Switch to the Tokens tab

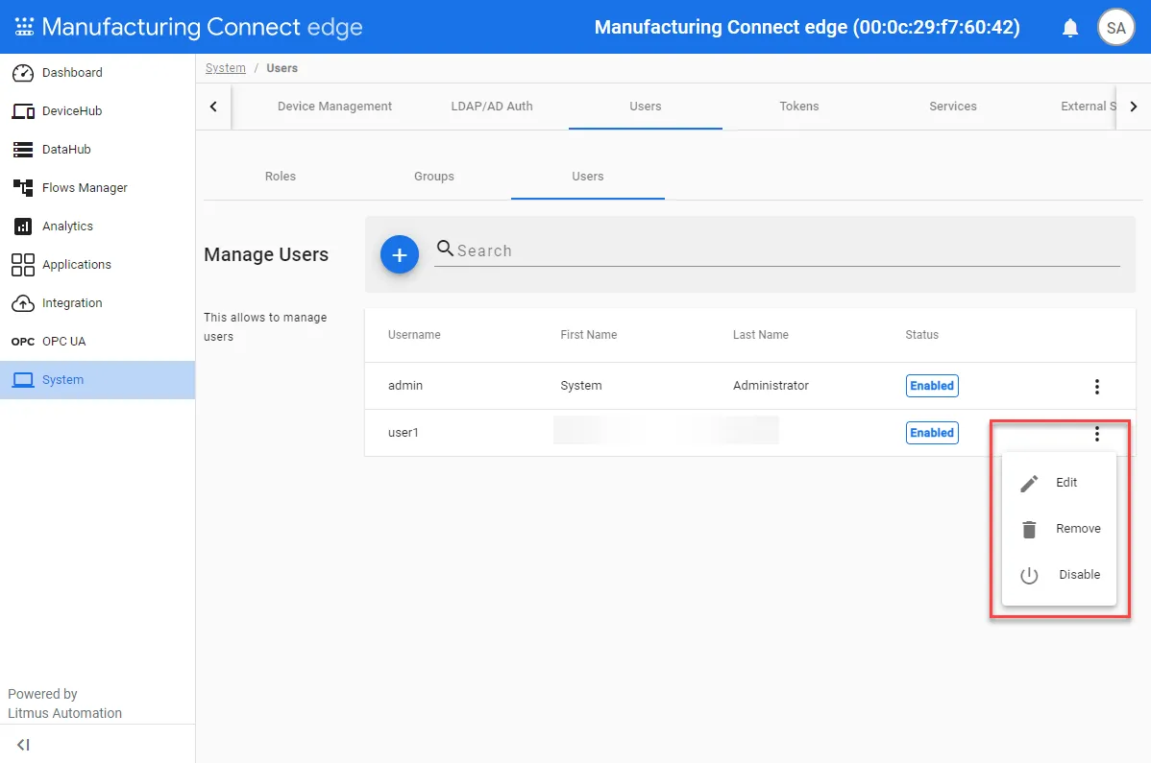(x=799, y=107)
